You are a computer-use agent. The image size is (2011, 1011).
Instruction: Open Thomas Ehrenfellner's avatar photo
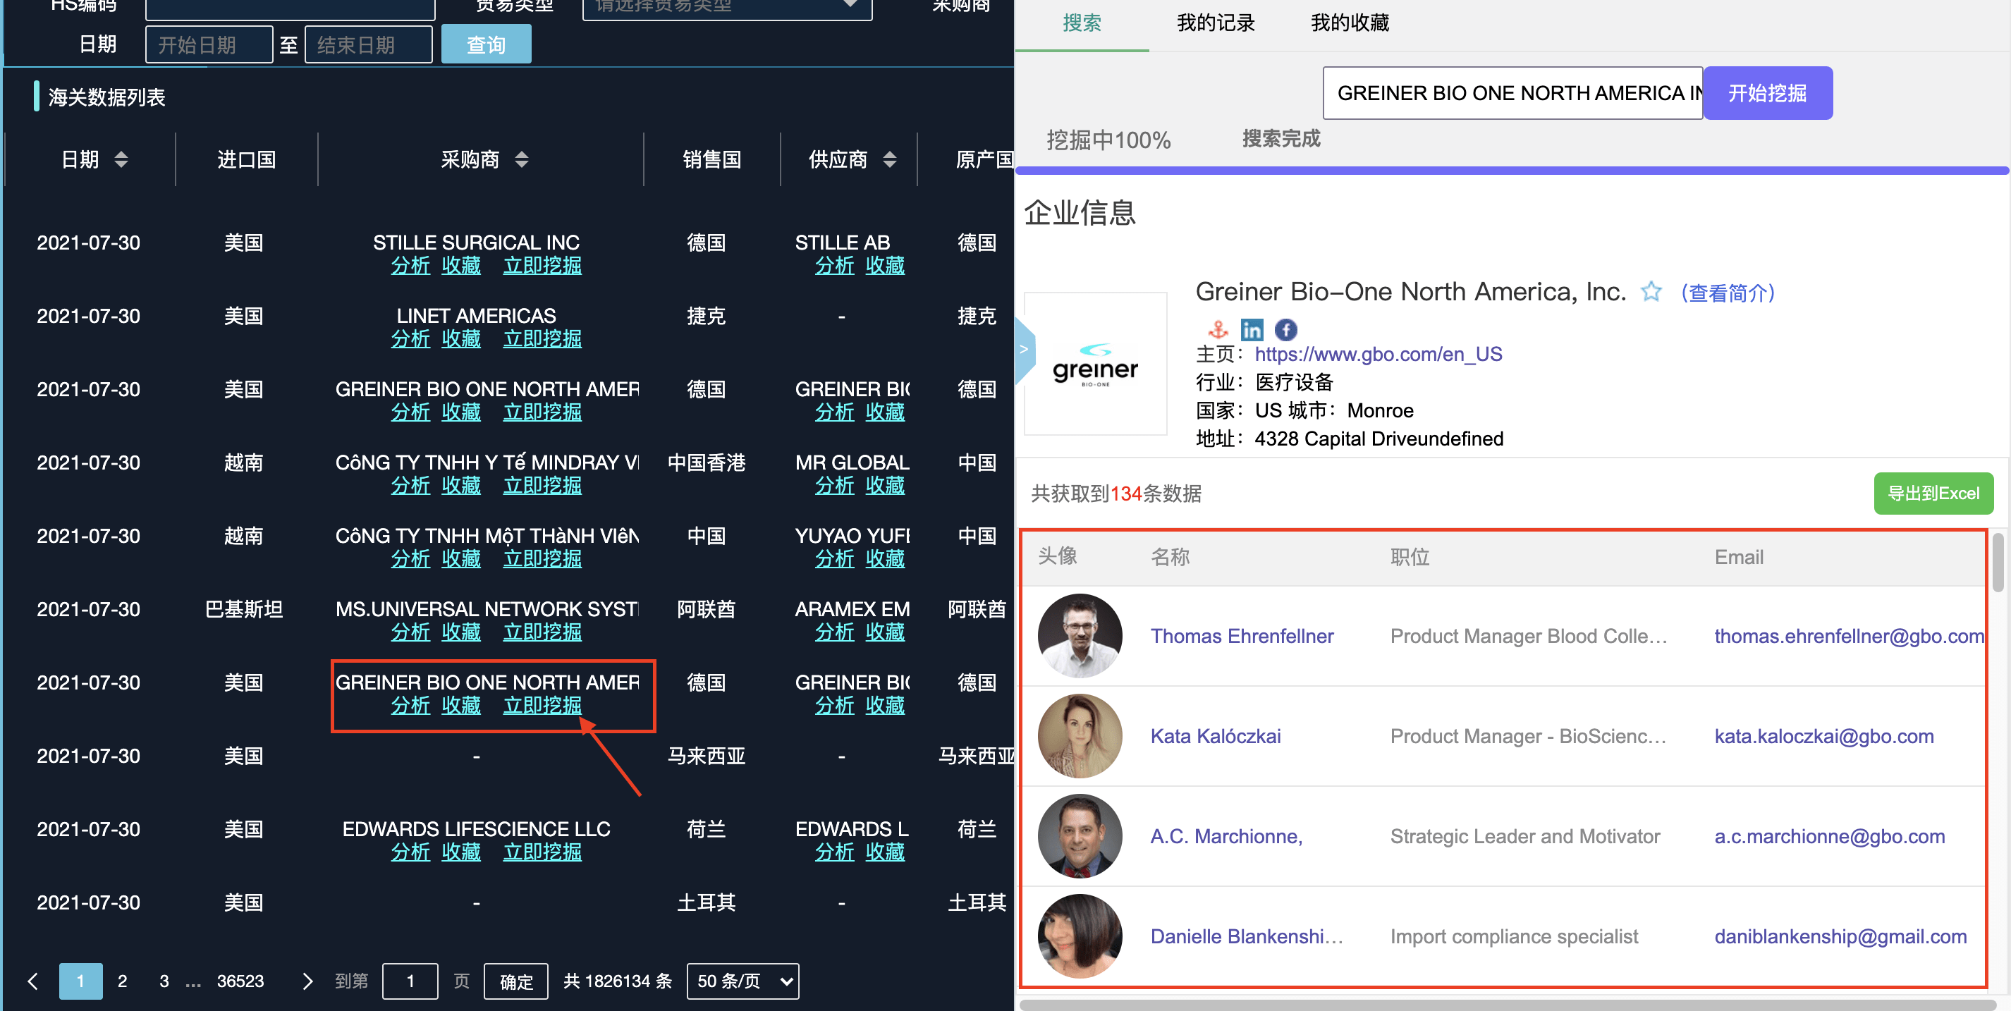(x=1080, y=636)
